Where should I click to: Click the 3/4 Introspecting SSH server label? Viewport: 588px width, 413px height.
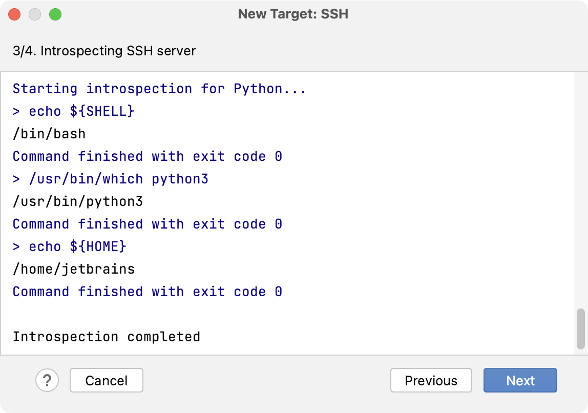[104, 51]
